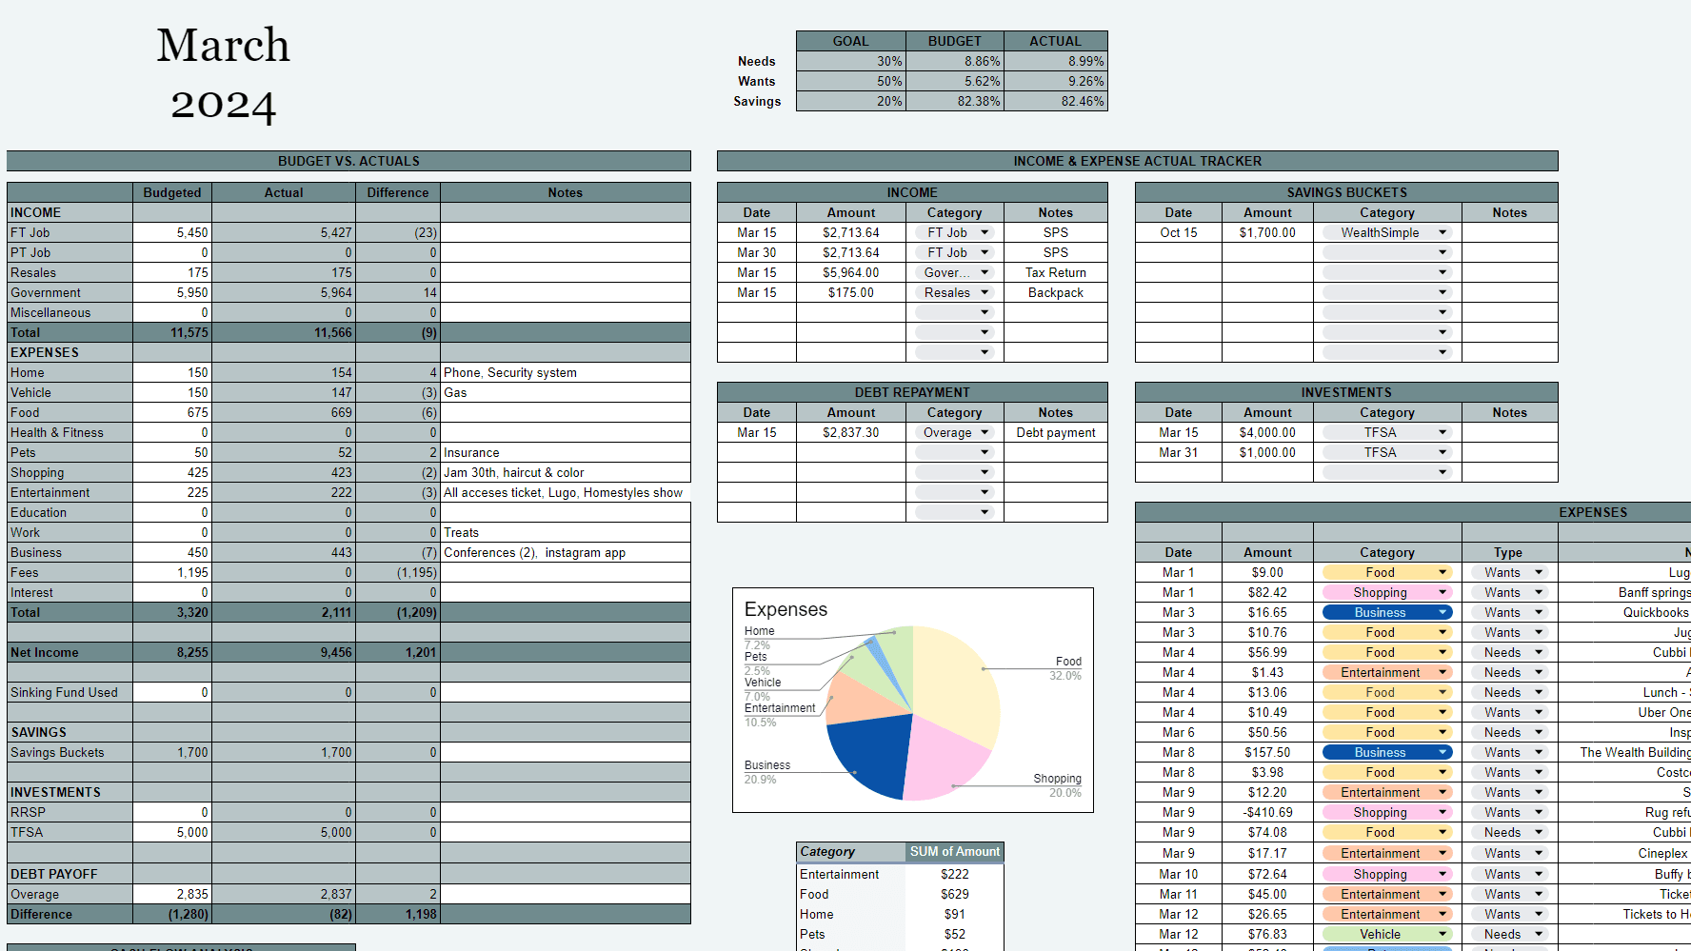
Task: Select the $2,837.30 debt repayment amount
Action: 851,432
